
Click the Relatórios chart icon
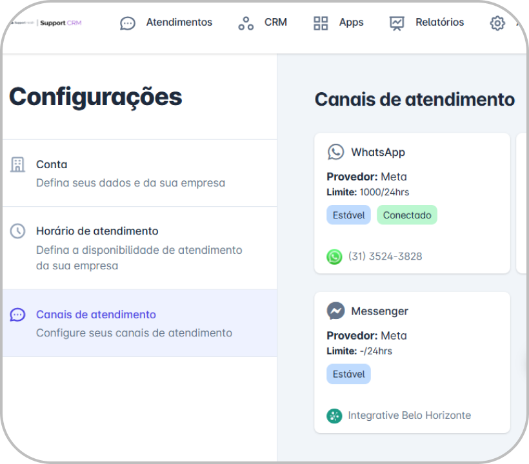pos(397,23)
